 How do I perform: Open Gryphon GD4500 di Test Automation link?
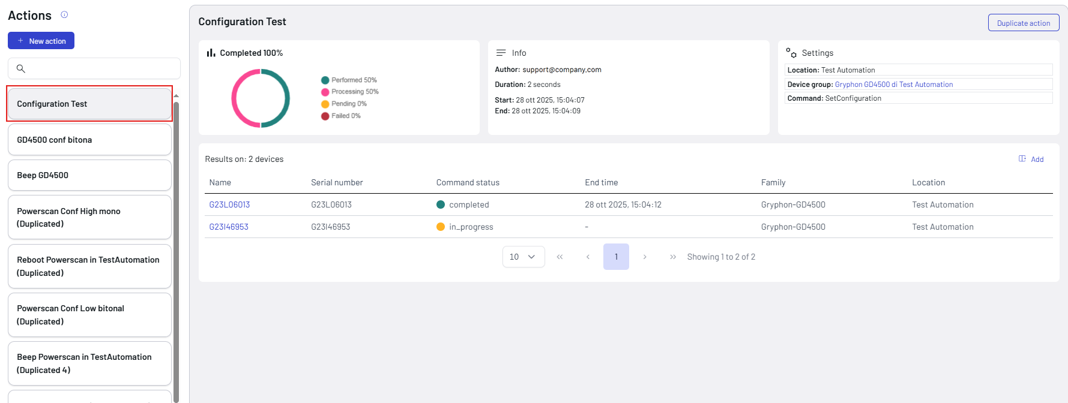tap(893, 85)
